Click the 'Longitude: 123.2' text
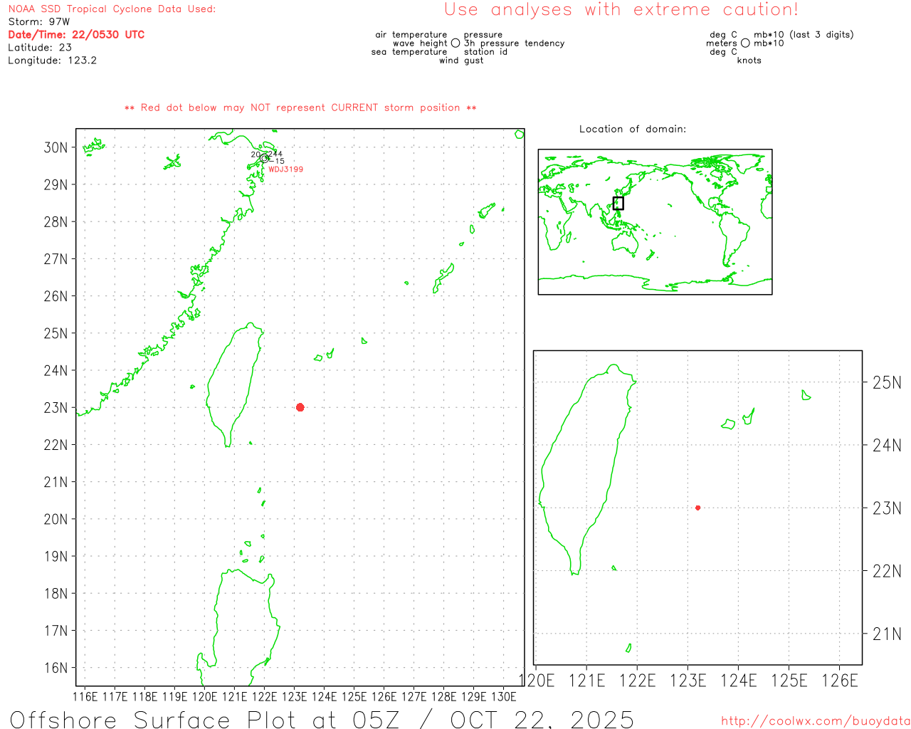 [x=52, y=61]
